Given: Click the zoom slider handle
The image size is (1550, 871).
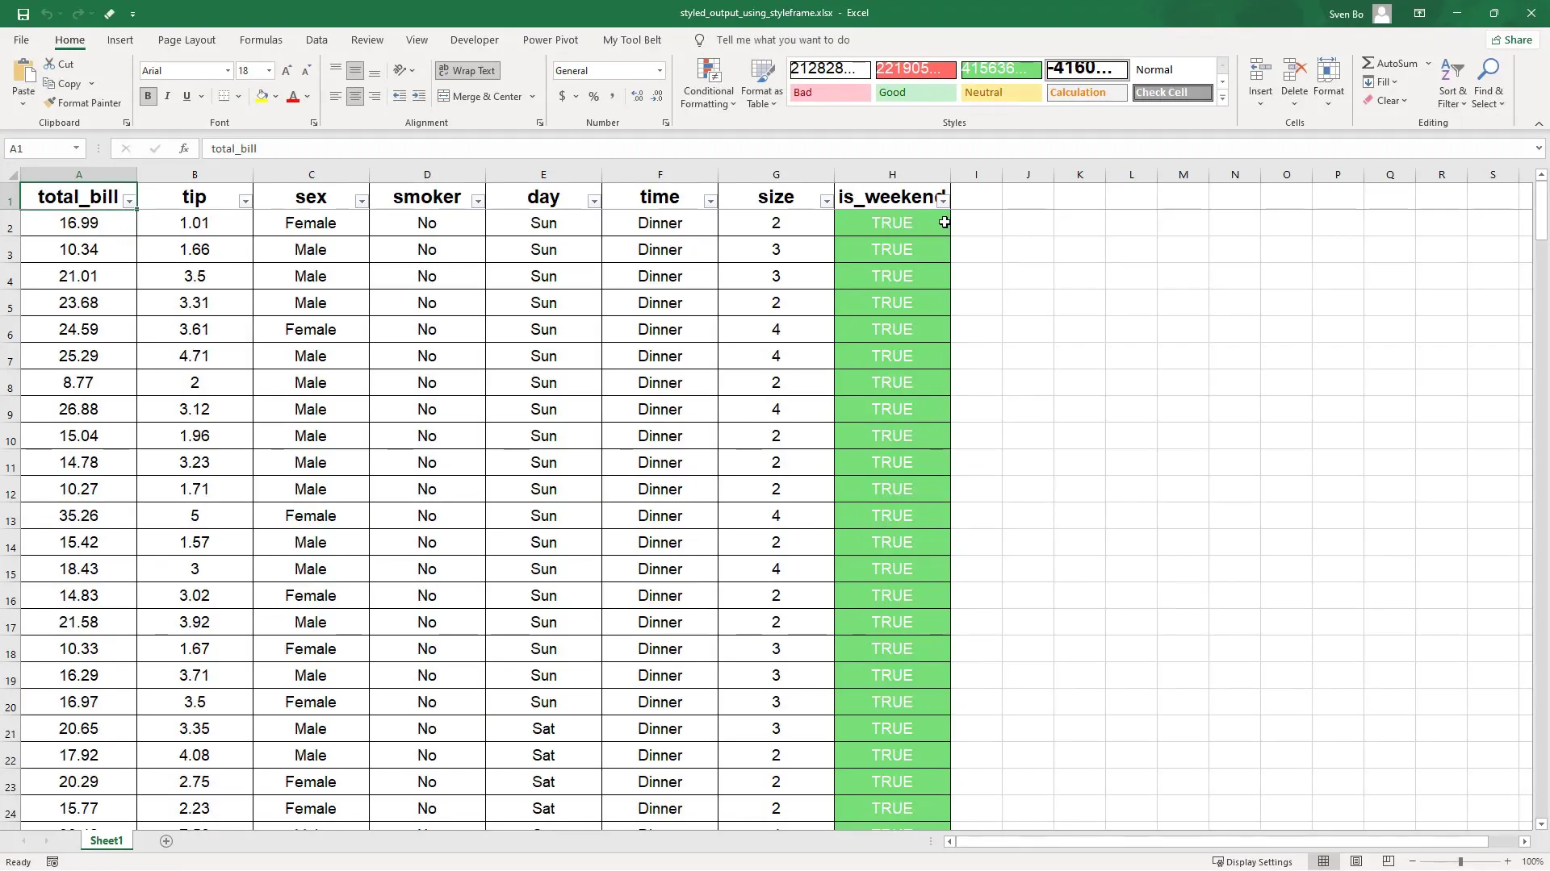Looking at the screenshot, I should 1460,862.
